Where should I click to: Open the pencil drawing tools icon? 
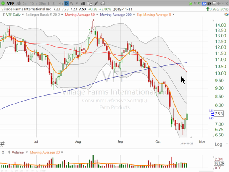(x=96, y=3)
